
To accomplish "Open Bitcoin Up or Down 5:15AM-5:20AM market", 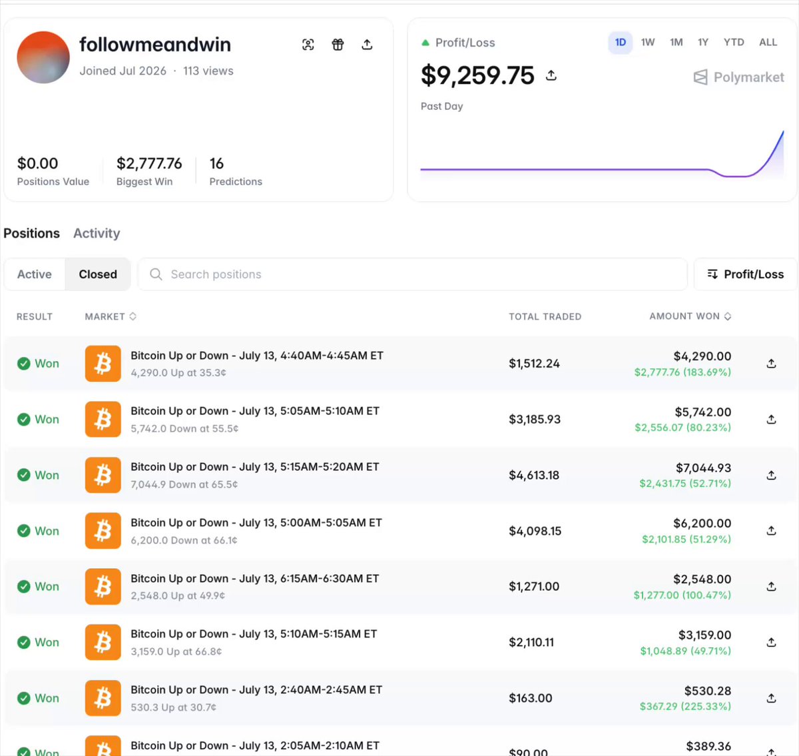I will click(255, 467).
